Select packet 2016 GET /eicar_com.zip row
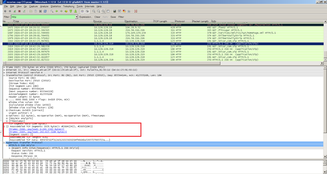Image resolution: width=327 pixels, height=174 pixels. tap(131, 46)
